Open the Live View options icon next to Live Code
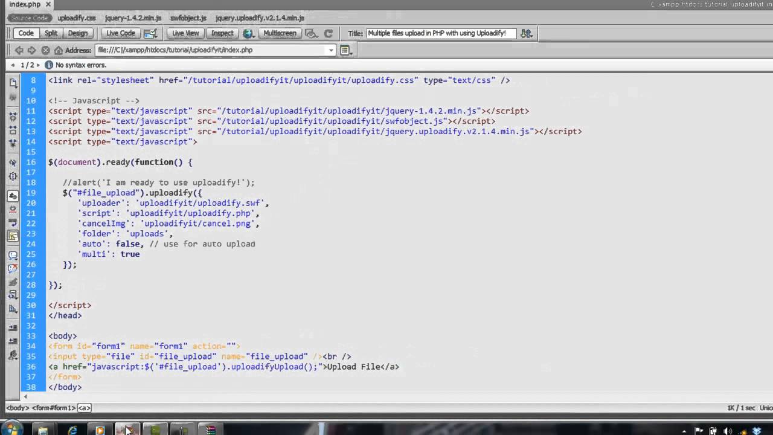The image size is (773, 435). [x=151, y=33]
